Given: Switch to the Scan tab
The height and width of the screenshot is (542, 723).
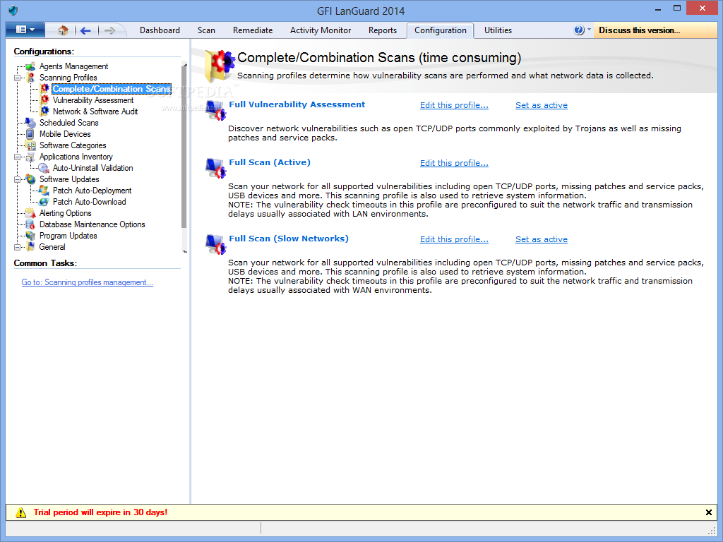Looking at the screenshot, I should [206, 30].
